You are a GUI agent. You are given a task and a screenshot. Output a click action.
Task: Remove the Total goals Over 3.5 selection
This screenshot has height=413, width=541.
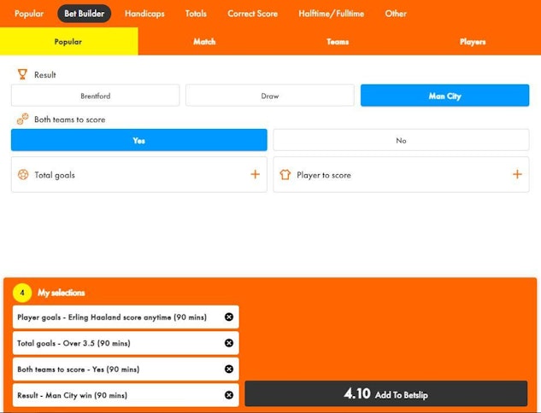229,343
